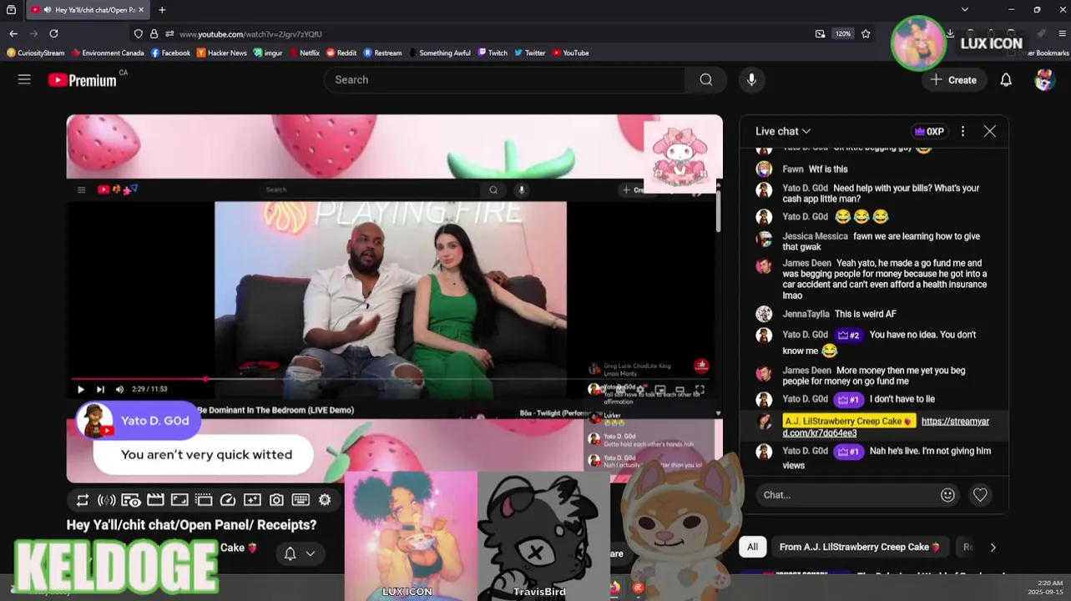Send a heart reaction in live chat

point(980,495)
